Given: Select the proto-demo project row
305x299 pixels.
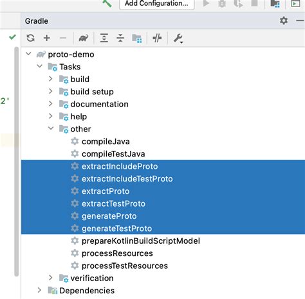Looking at the screenshot, I should pos(163,55).
